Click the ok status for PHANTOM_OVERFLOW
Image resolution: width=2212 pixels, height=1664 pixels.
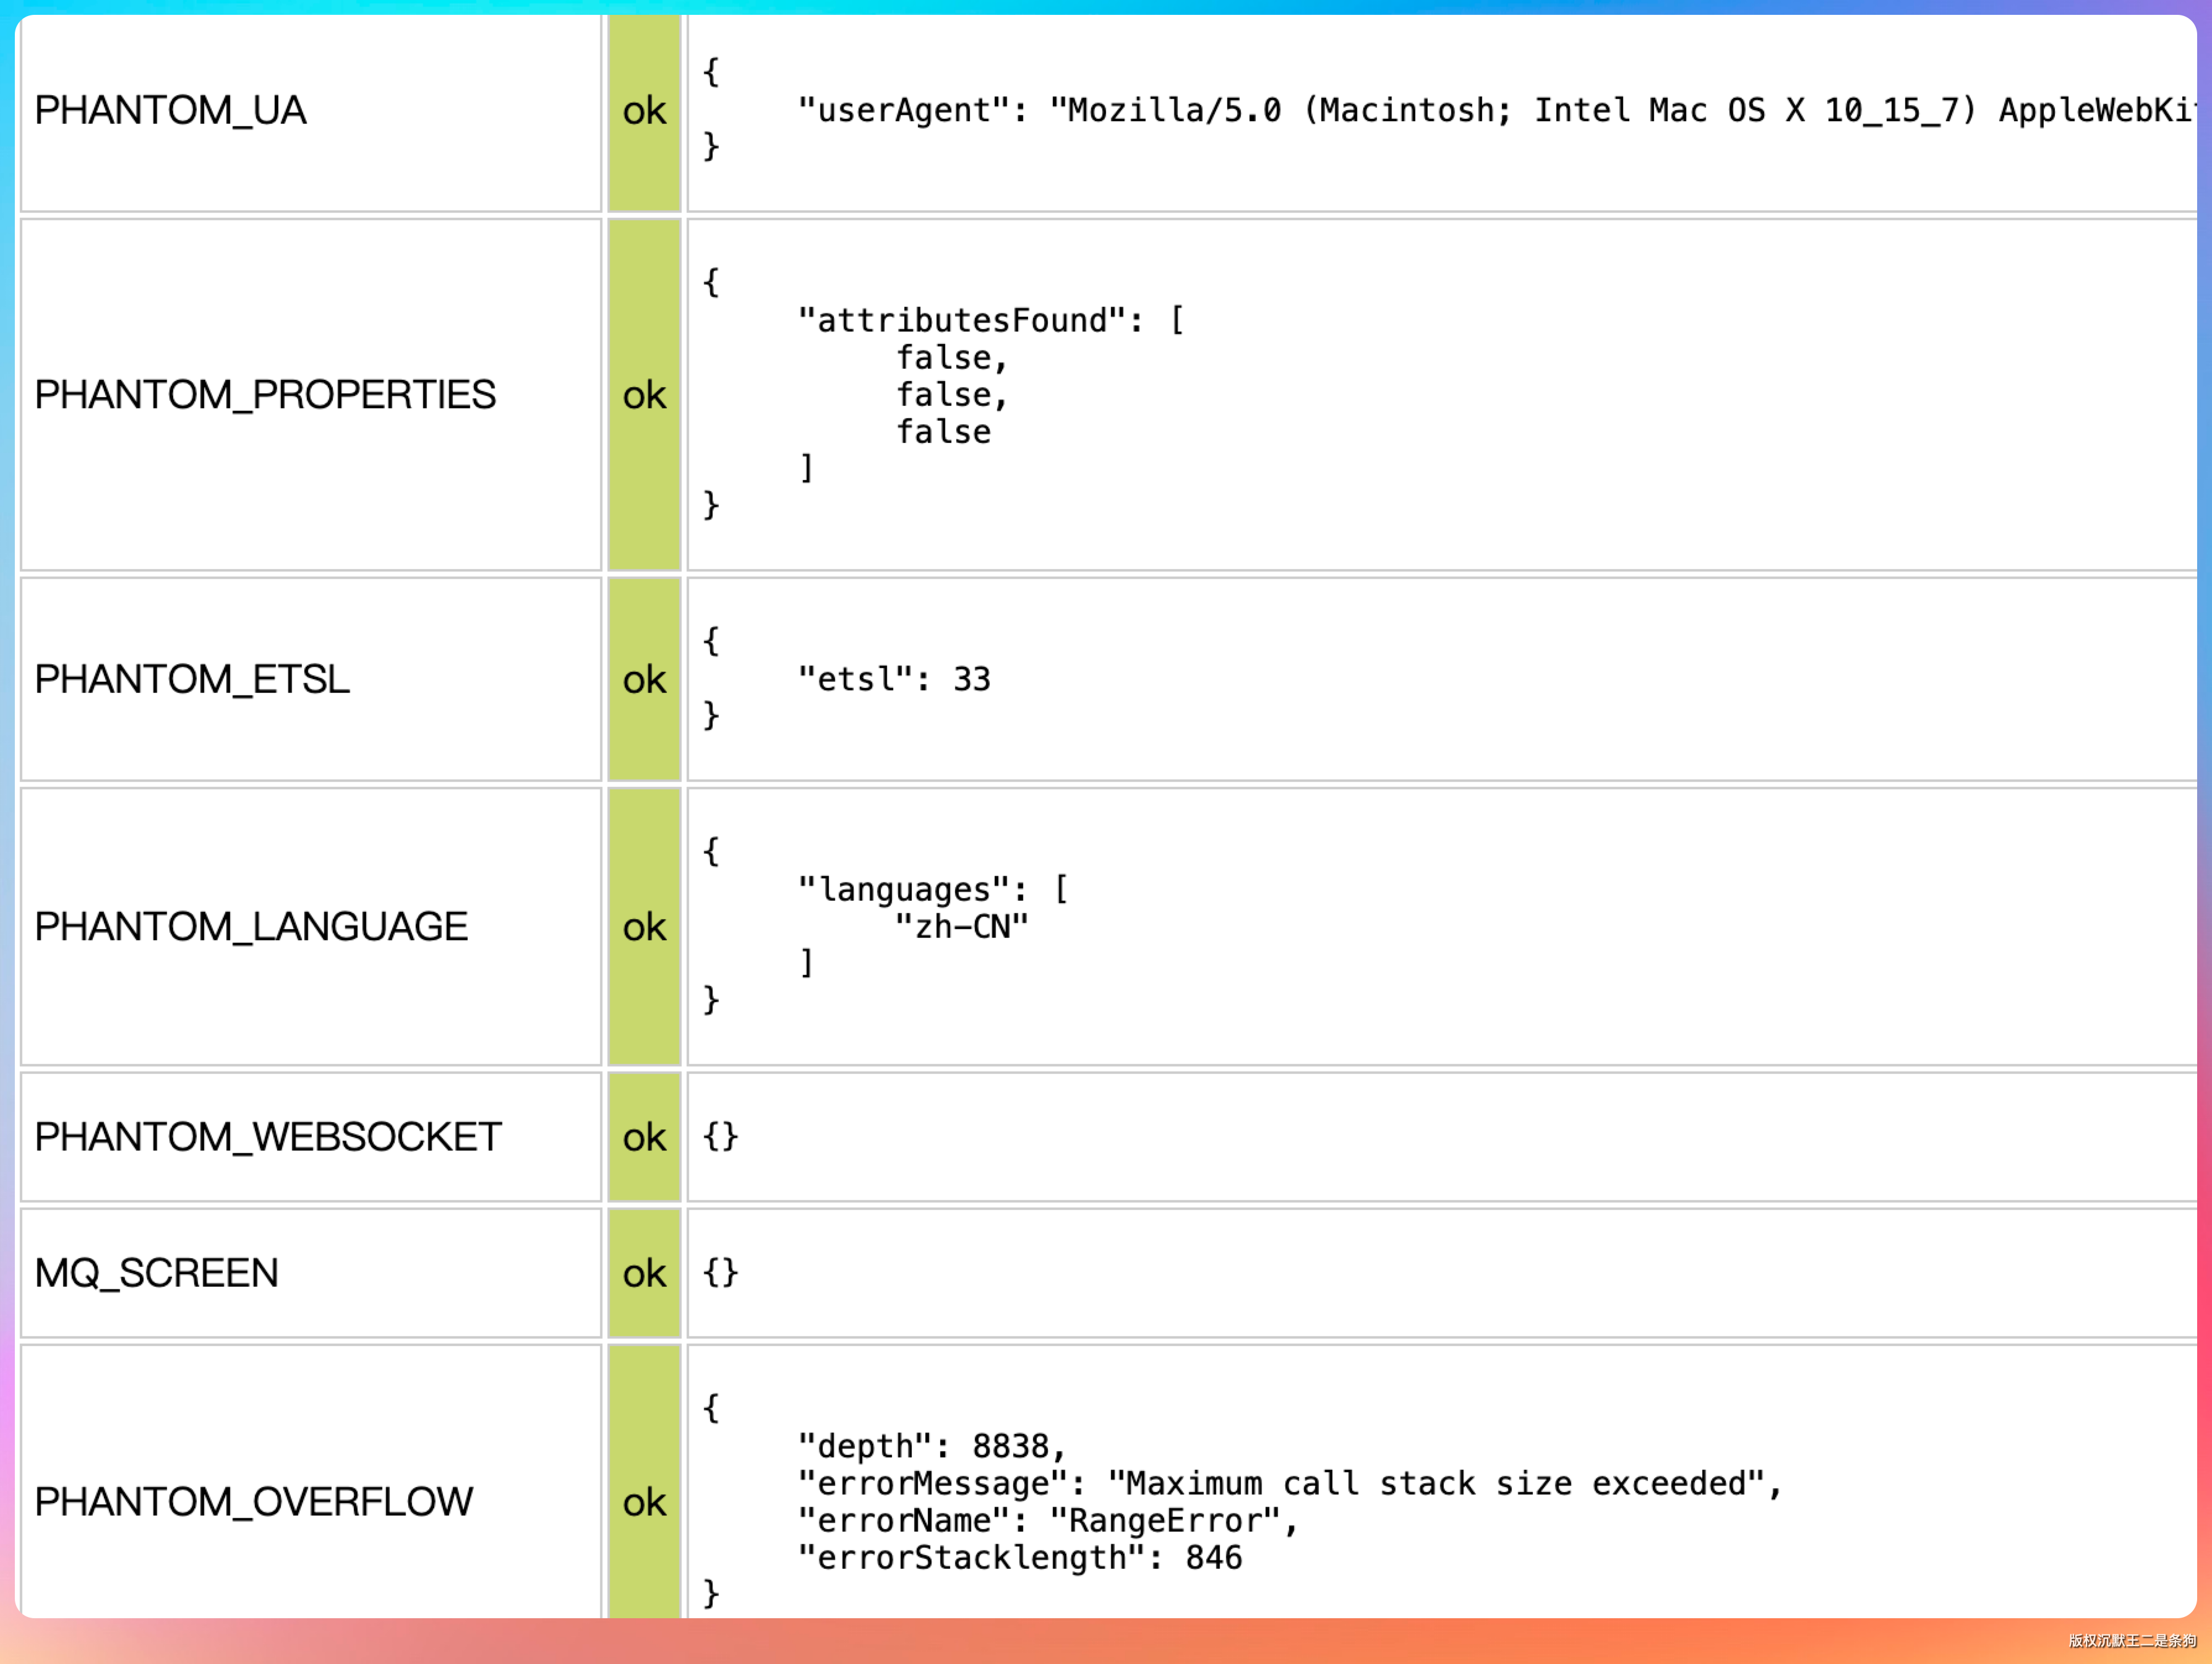coord(644,1503)
